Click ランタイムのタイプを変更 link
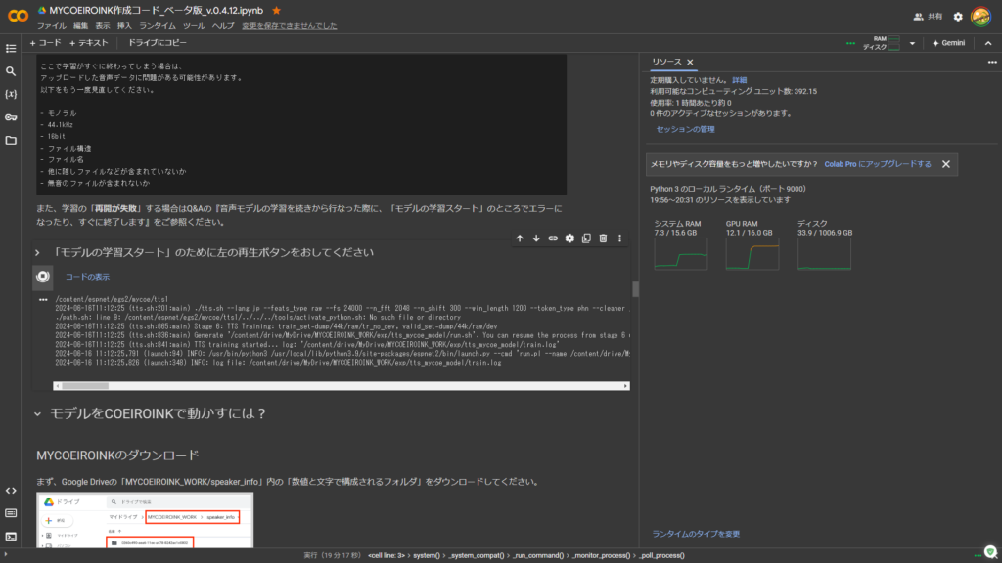The image size is (1002, 563). [x=696, y=534]
